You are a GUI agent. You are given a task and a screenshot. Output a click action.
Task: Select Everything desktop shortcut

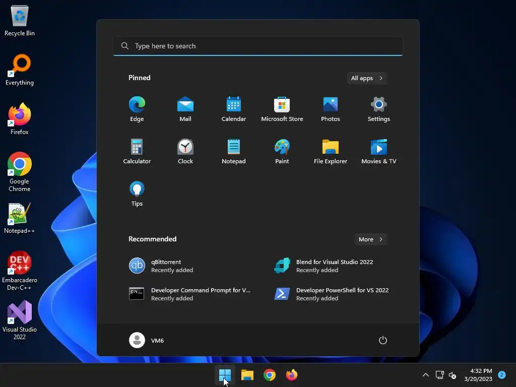(20, 70)
